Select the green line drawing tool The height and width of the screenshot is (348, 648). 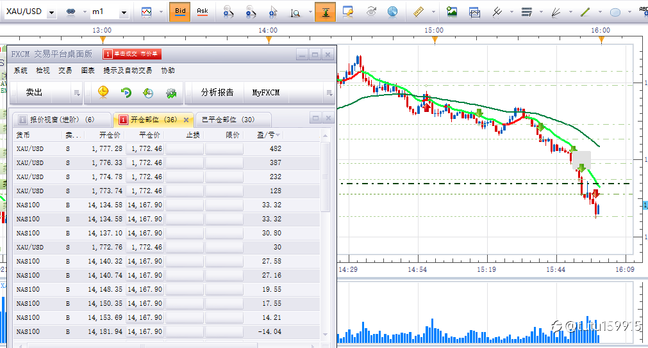585,12
